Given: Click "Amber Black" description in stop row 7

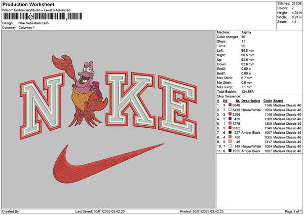Looking at the screenshot, I should (251, 132).
